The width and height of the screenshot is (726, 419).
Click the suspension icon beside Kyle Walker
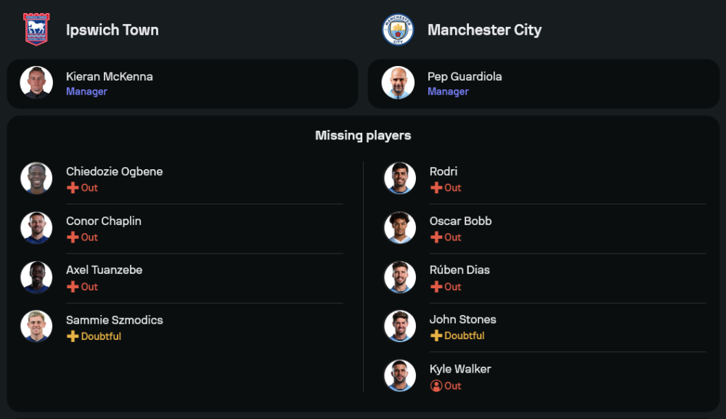(436, 386)
